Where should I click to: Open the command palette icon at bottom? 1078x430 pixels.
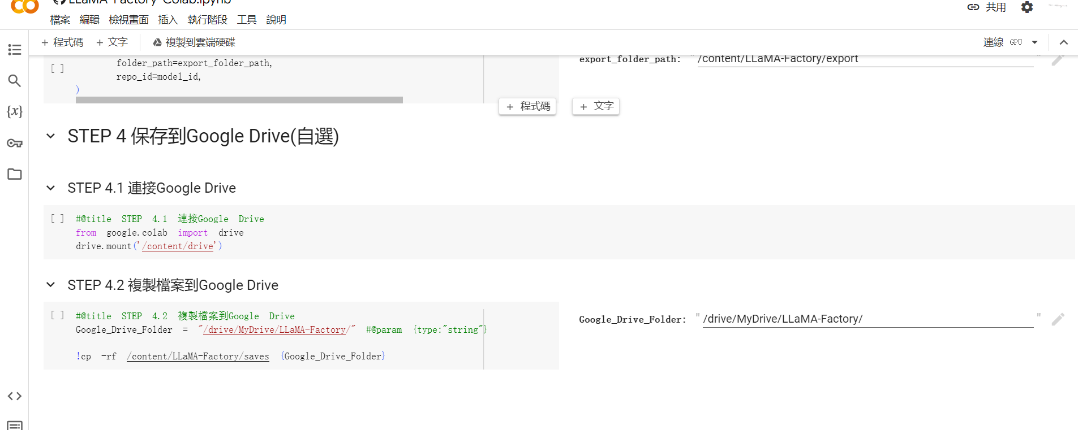click(x=15, y=425)
